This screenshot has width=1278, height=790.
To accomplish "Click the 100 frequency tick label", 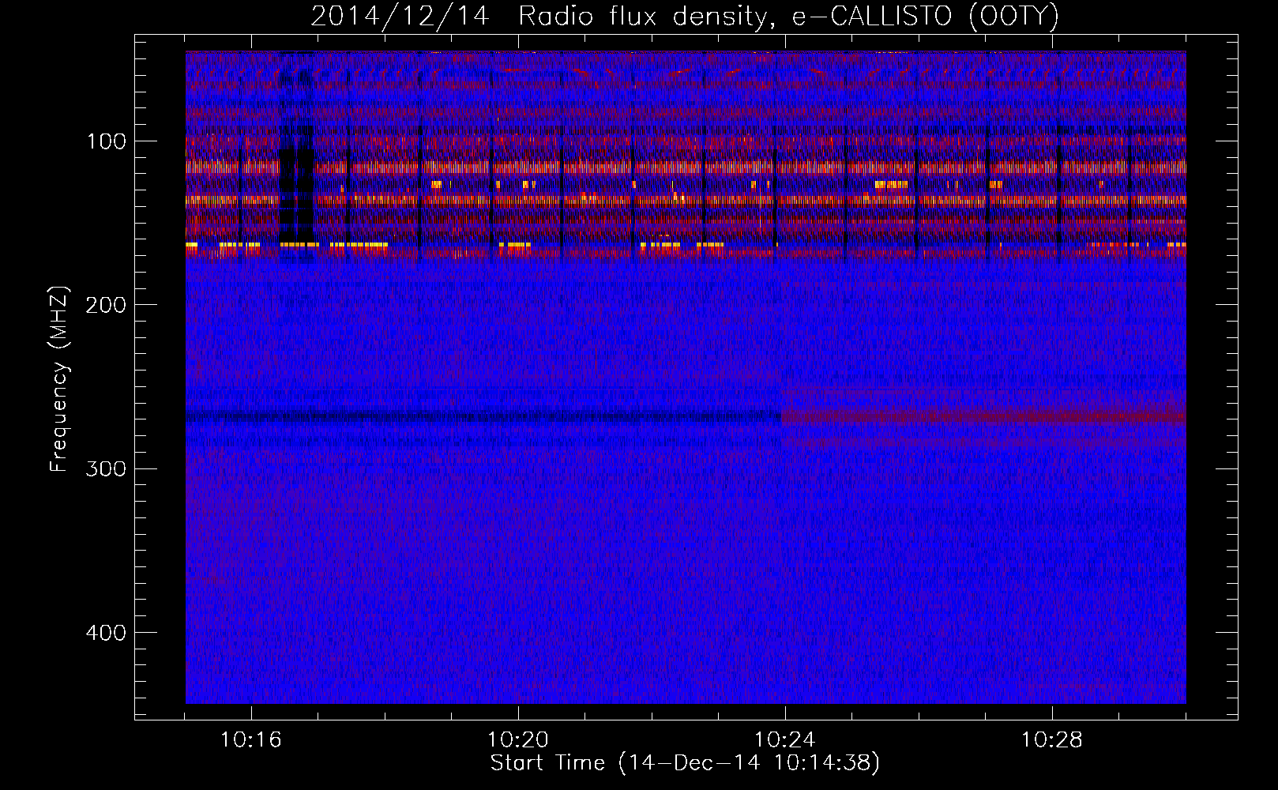I will click(x=107, y=142).
